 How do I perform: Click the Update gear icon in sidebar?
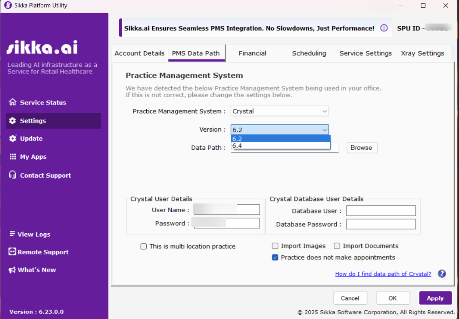point(13,138)
